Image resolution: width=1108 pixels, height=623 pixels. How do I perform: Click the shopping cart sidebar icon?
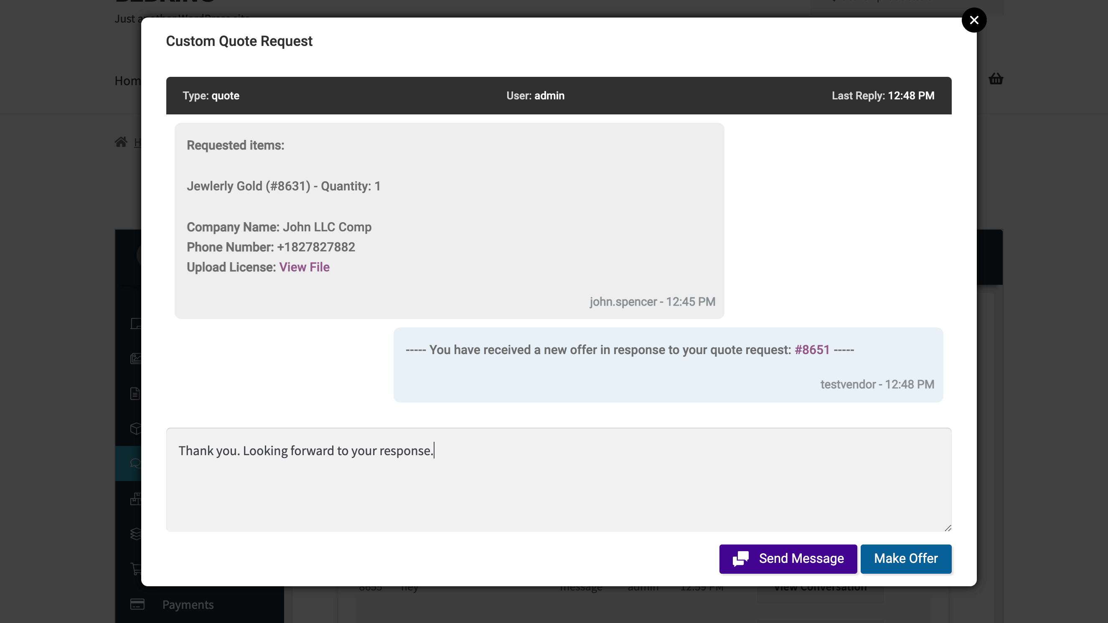tap(135, 568)
